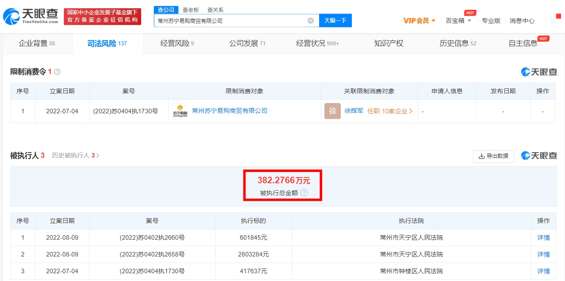Switch to 企业背景 tab
This screenshot has height=281, width=565.
click(37, 43)
